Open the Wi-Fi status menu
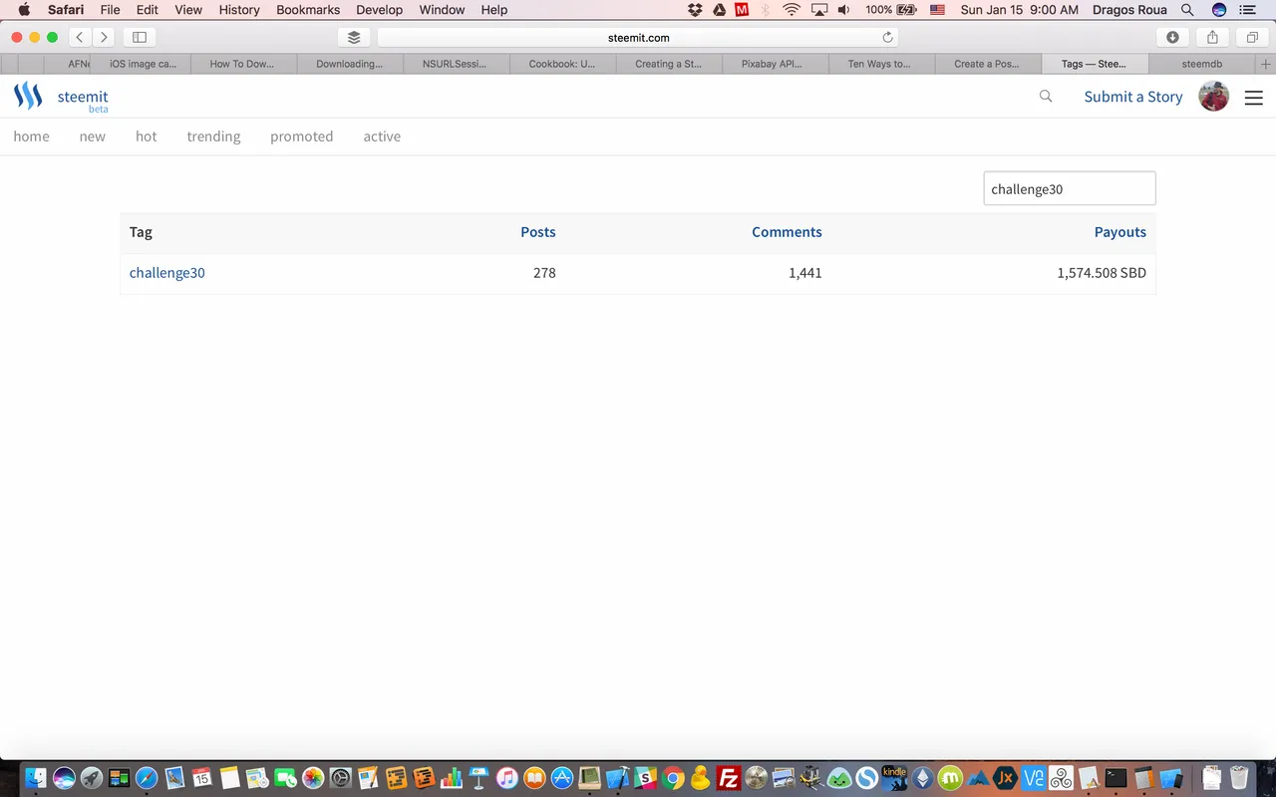 pos(792,10)
